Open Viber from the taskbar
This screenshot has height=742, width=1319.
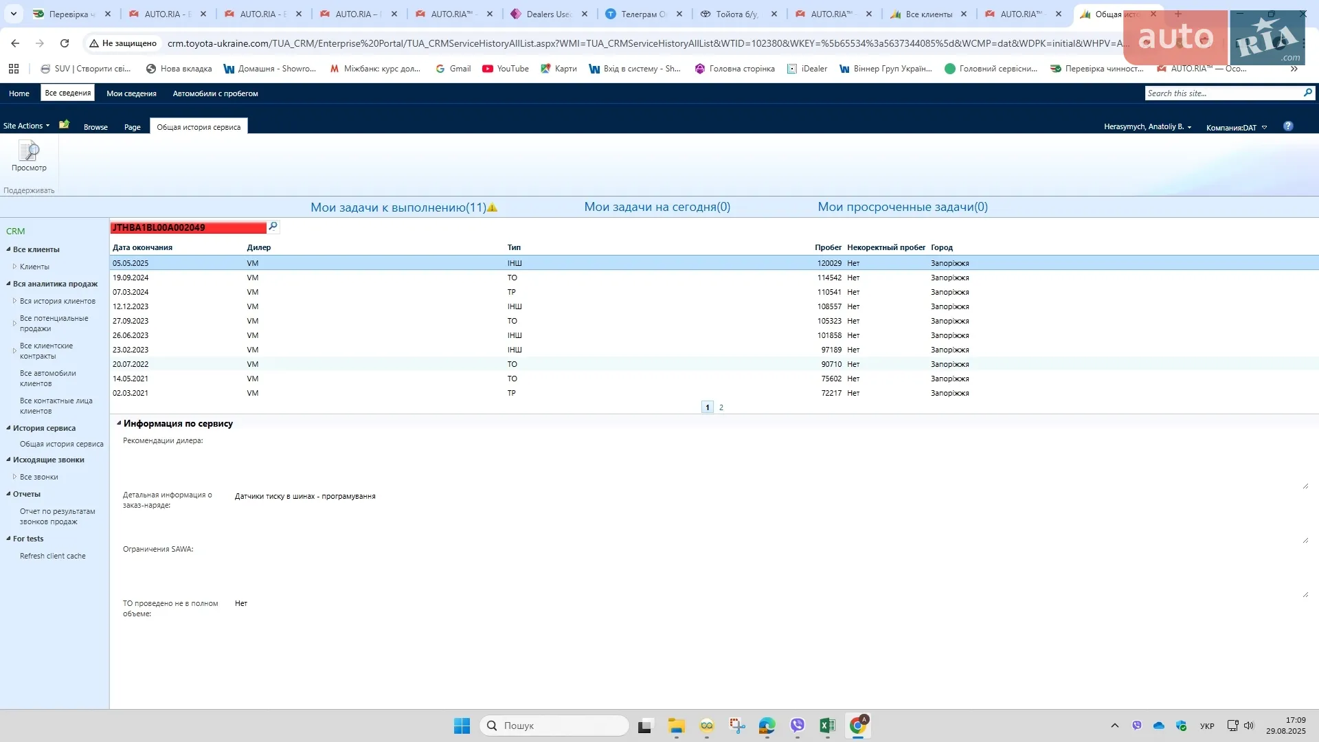[x=797, y=726]
